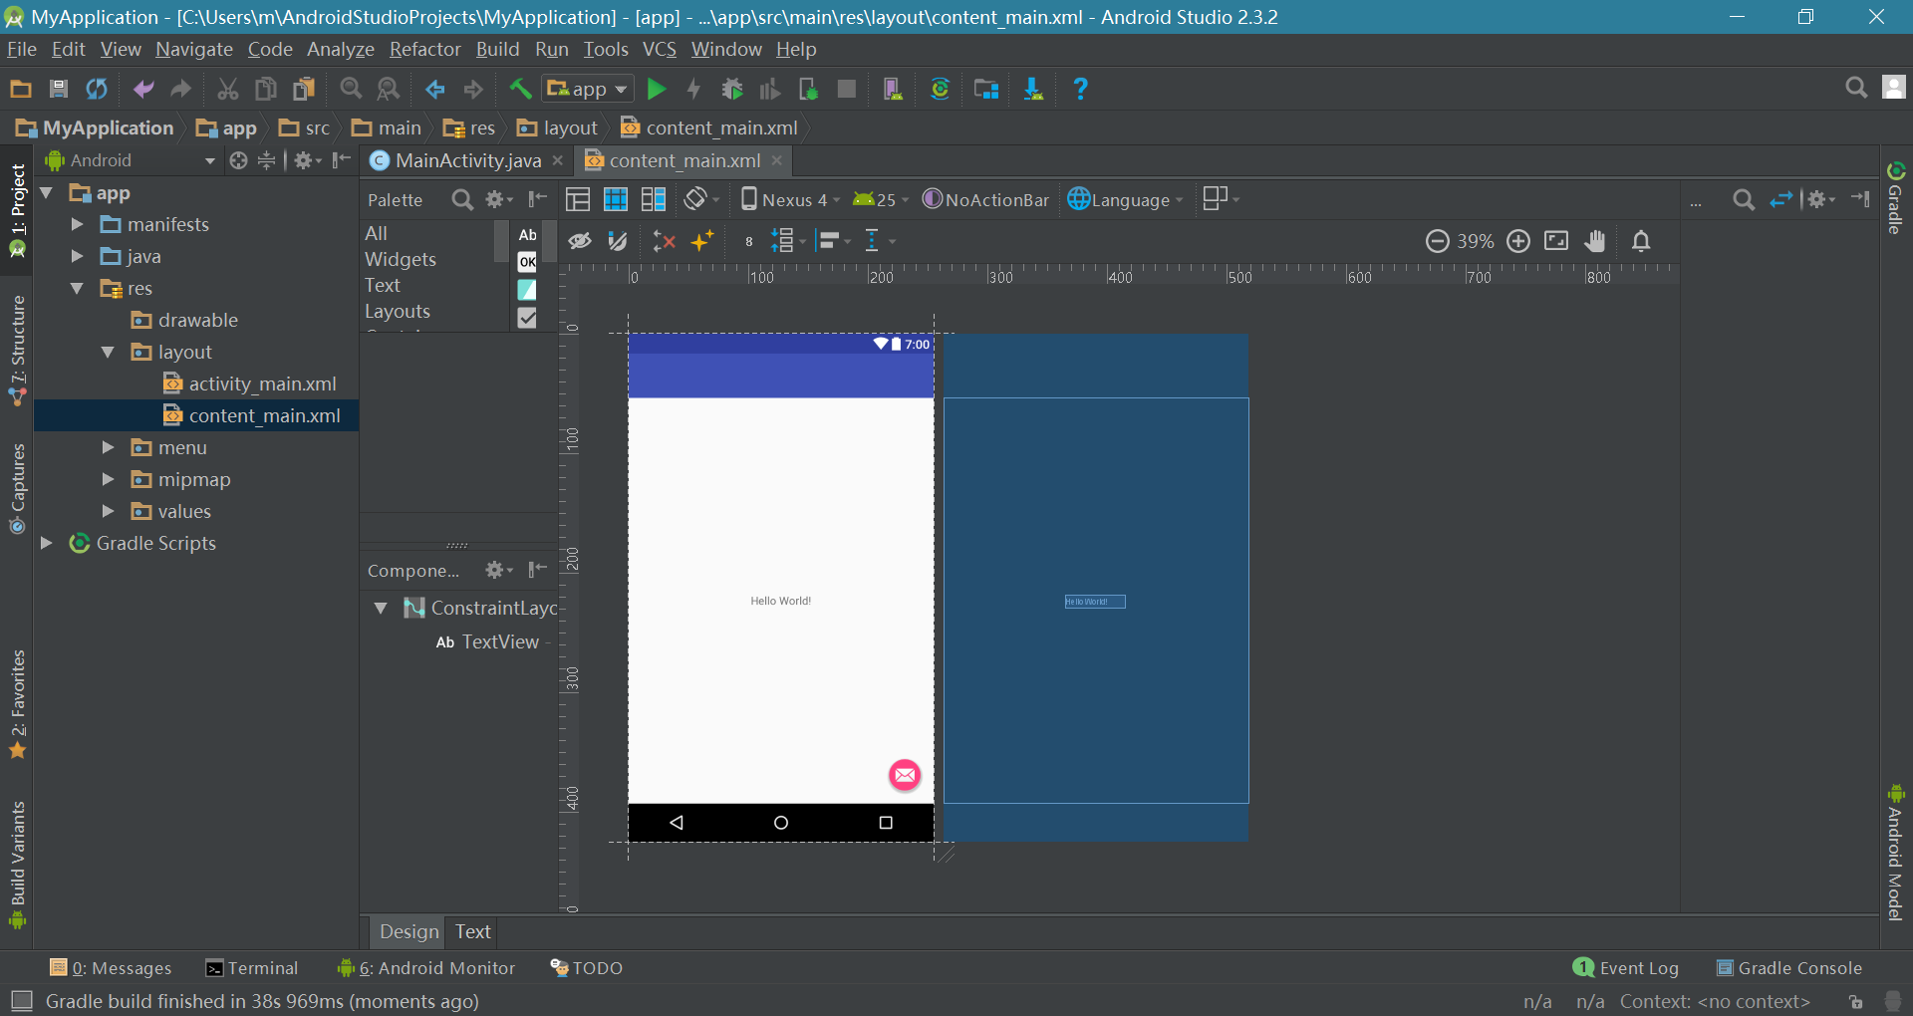The image size is (1913, 1016).
Task: Switch to MainActivity.java tab
Action: [467, 160]
